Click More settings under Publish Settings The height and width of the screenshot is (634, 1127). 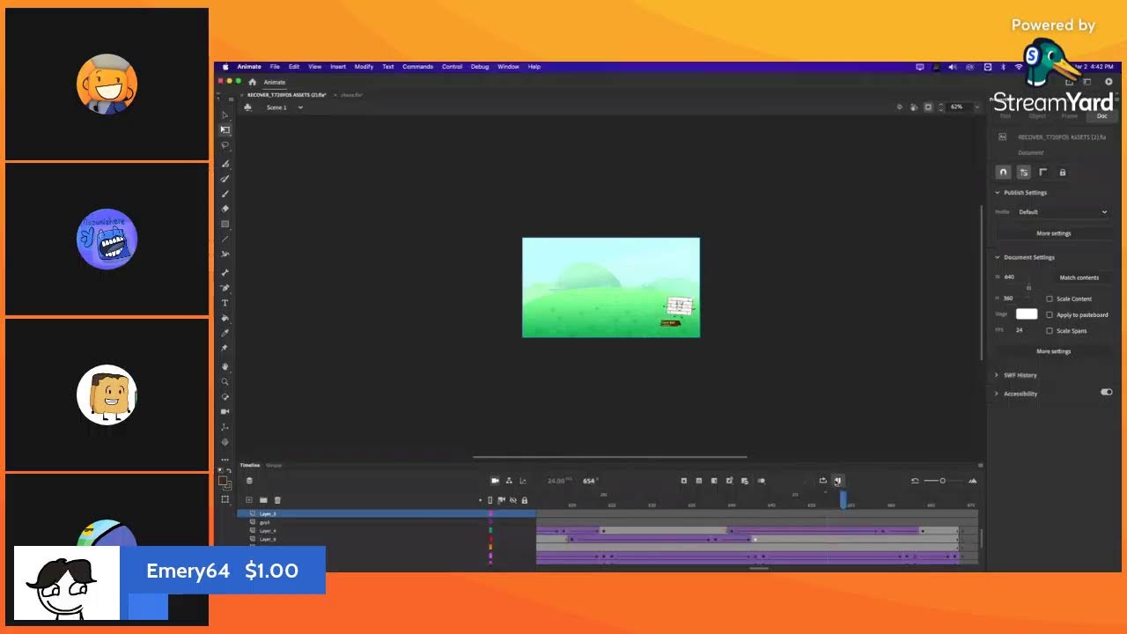tap(1054, 233)
